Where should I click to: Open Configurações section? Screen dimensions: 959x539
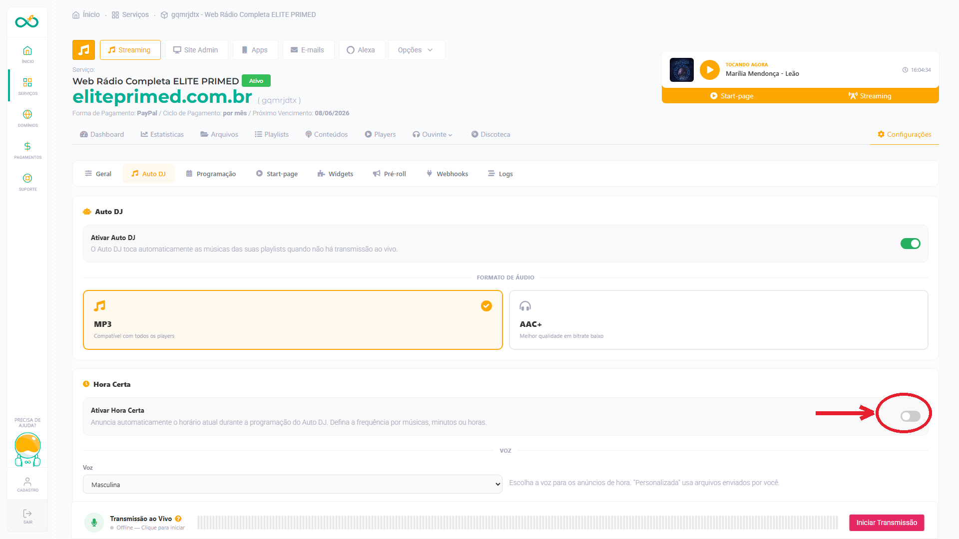pos(904,134)
